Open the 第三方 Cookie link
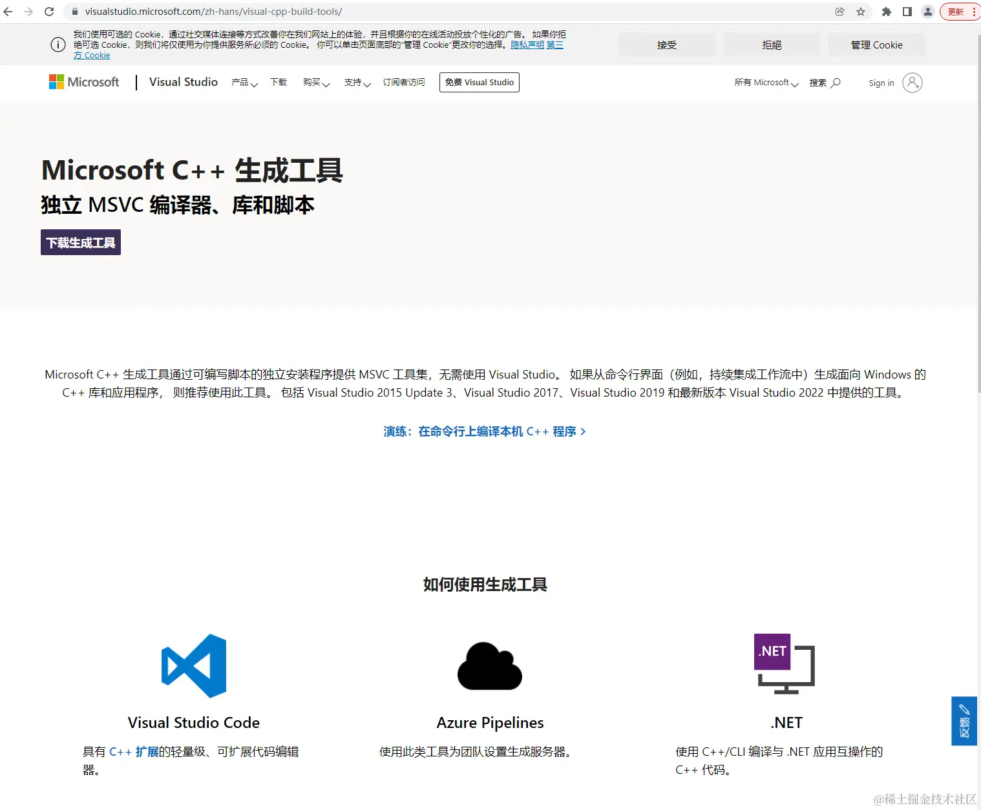 point(92,55)
